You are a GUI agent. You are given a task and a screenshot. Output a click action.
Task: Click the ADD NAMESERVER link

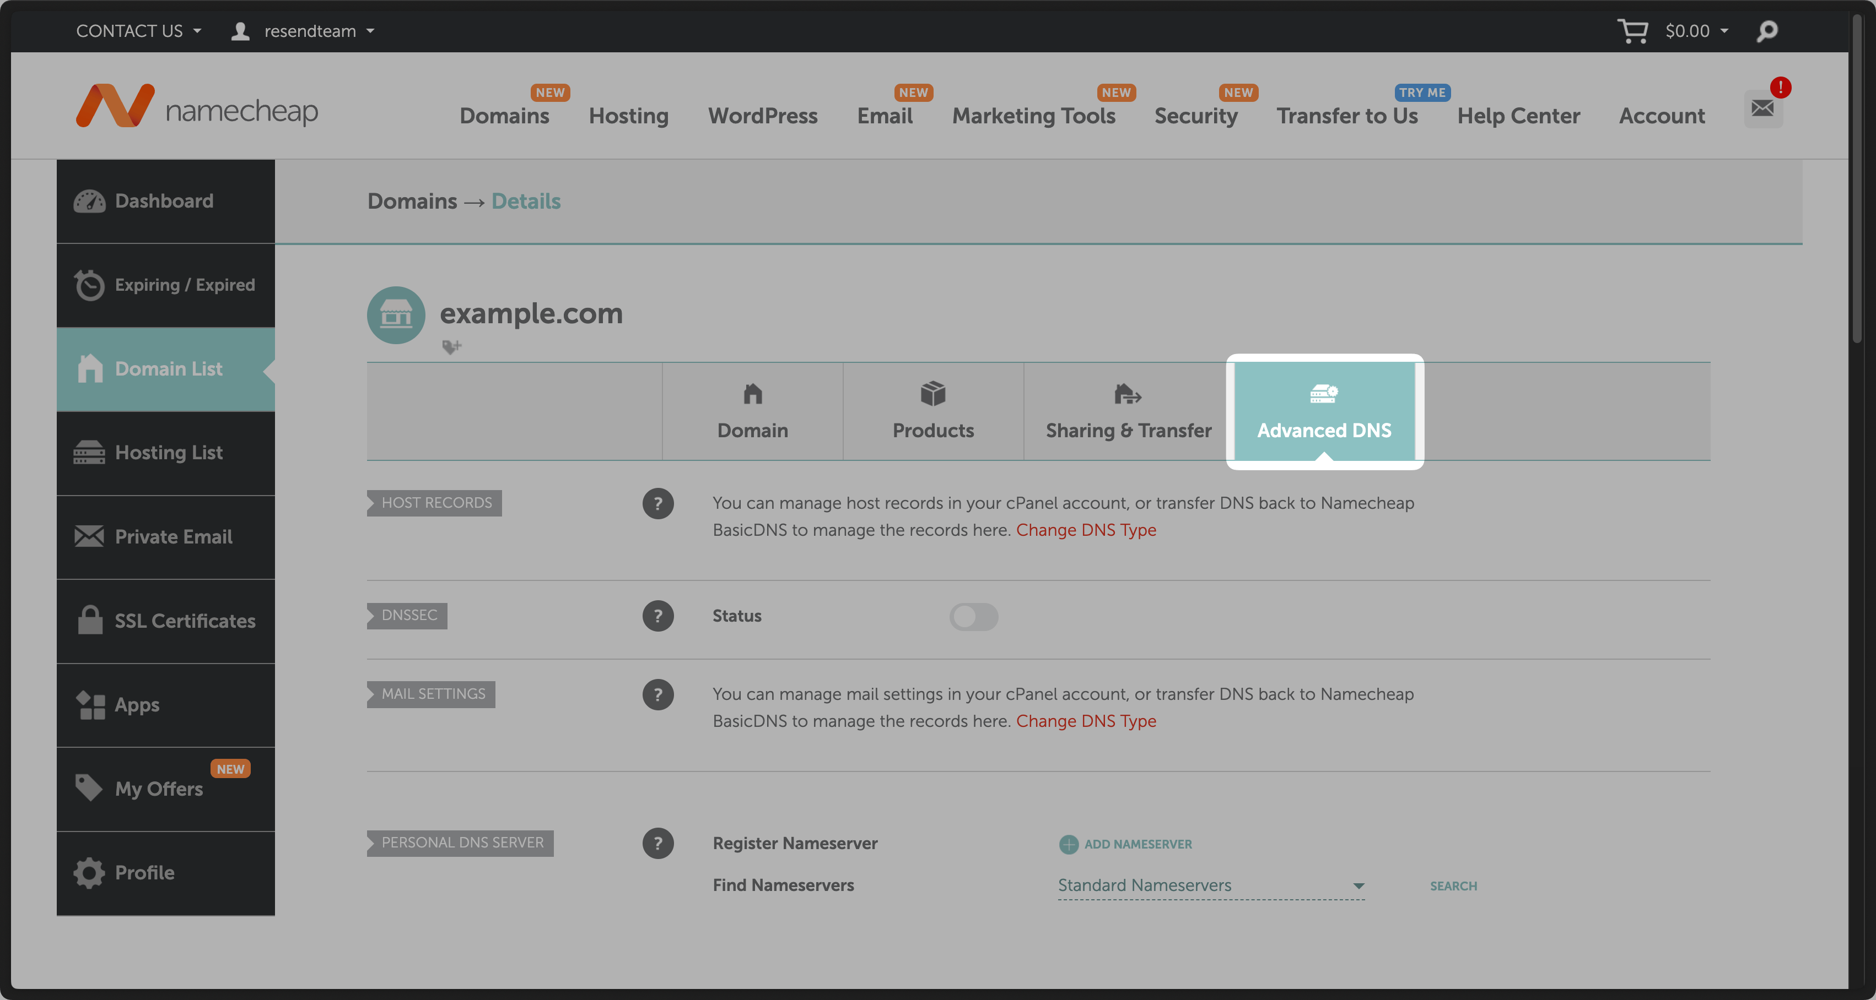(1138, 844)
